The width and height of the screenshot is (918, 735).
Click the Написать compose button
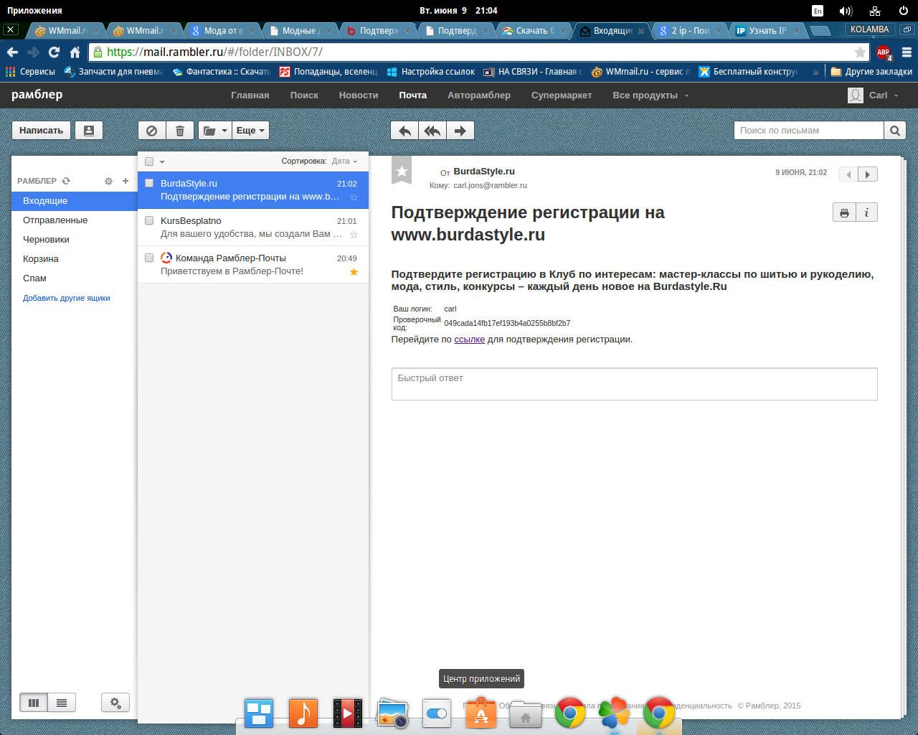point(41,130)
